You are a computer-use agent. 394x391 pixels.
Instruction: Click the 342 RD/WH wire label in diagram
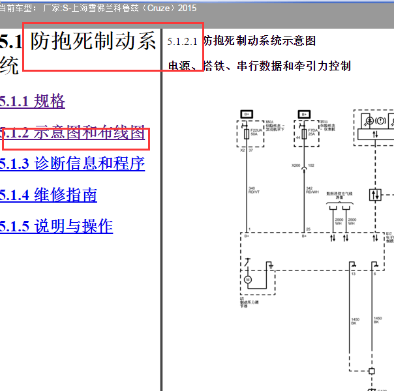pyautogui.click(x=312, y=190)
